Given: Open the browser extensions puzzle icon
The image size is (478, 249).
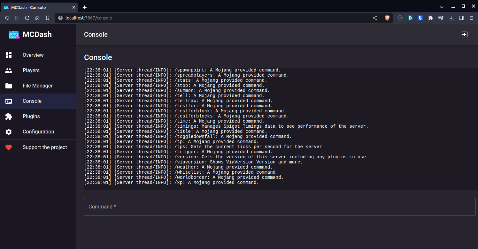Looking at the screenshot, I should pos(431,18).
